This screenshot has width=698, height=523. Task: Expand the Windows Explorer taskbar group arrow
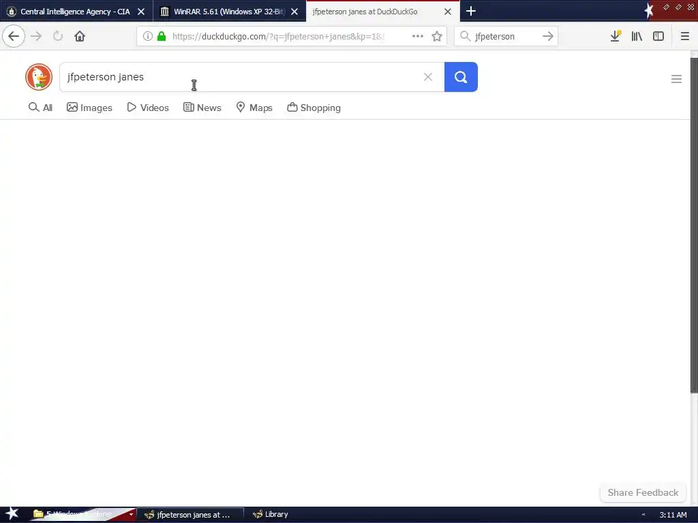point(131,515)
